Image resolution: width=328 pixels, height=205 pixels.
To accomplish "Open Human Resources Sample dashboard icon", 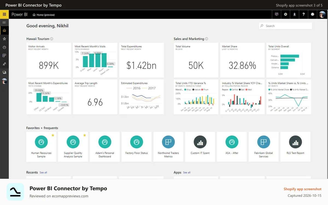I will click(41, 142).
